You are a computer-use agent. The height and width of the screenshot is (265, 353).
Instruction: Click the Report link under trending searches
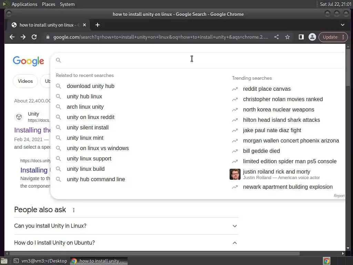pos(339,196)
